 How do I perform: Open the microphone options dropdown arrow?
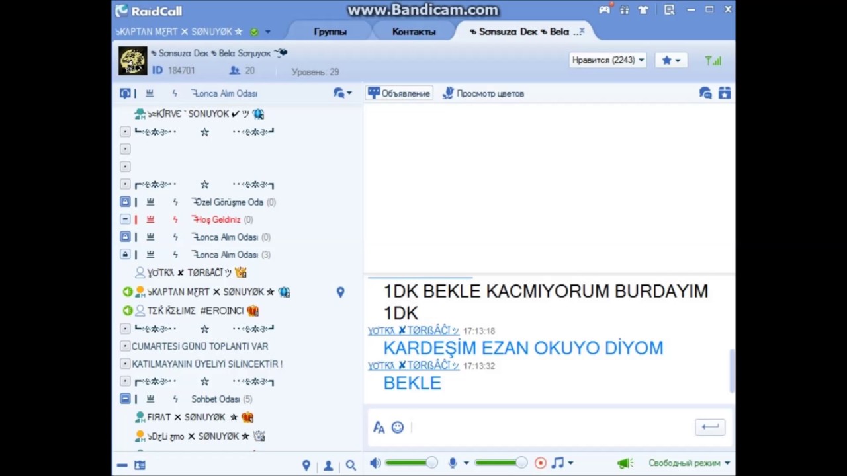click(x=467, y=463)
